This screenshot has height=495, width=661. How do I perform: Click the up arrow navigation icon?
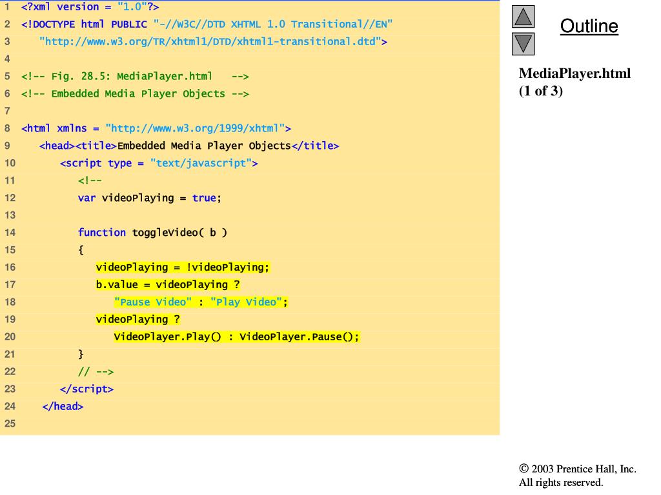tap(523, 16)
